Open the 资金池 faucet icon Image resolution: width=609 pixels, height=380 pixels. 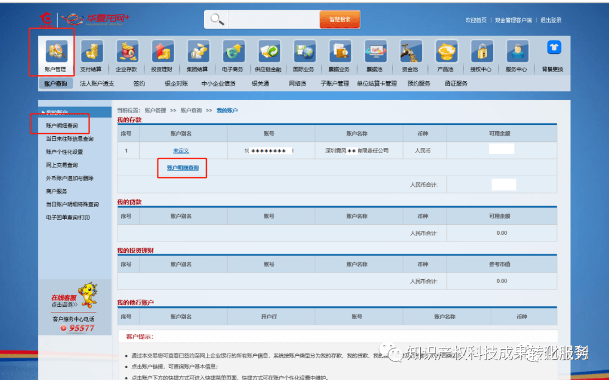(411, 55)
